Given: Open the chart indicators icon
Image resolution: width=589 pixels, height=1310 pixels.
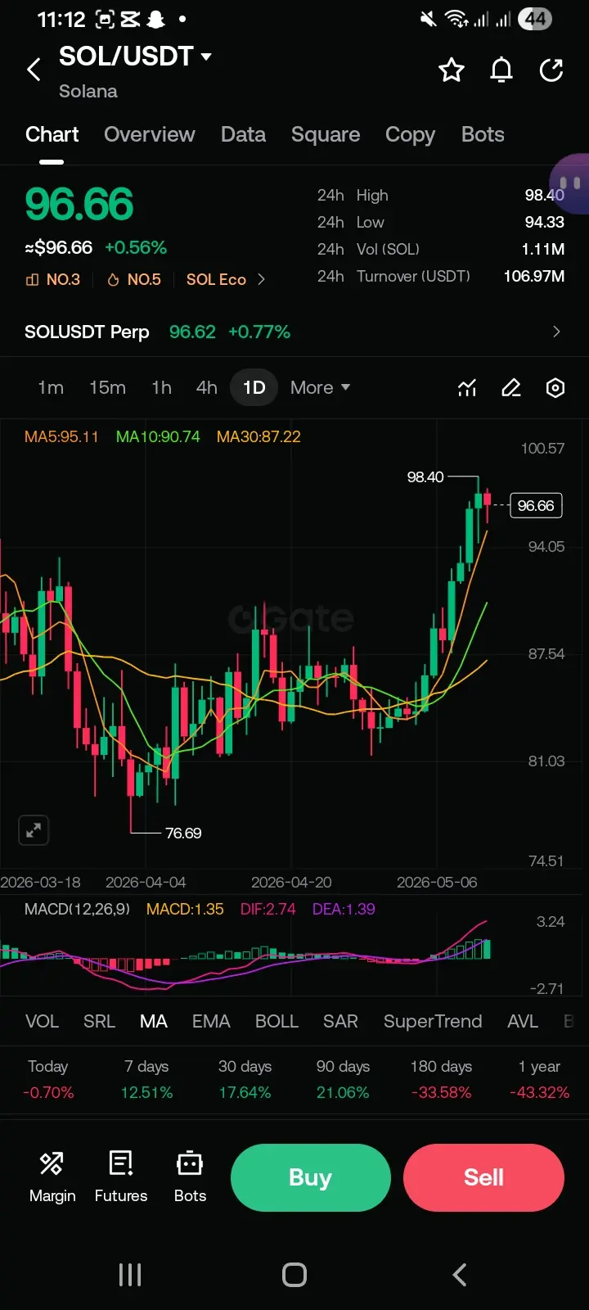Looking at the screenshot, I should coord(467,387).
